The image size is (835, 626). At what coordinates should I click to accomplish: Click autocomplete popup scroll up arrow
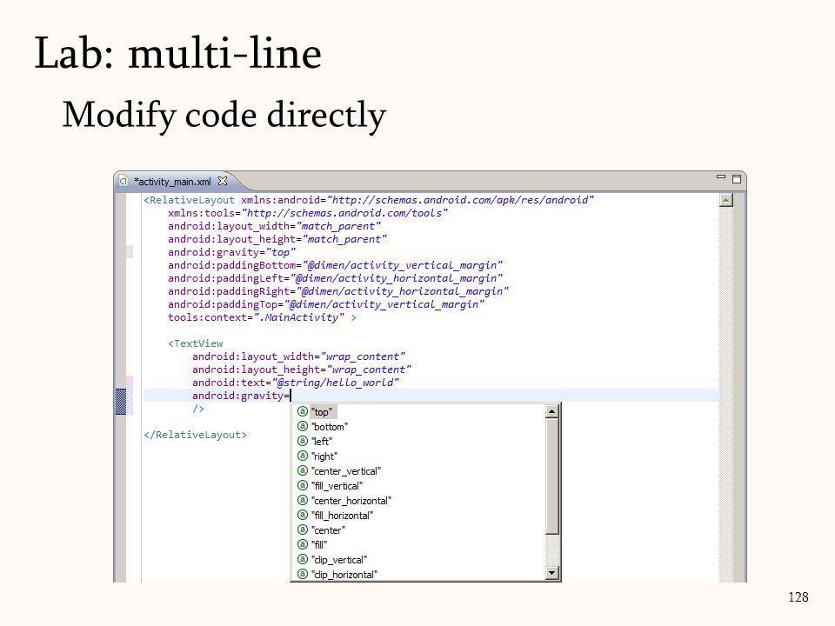551,411
